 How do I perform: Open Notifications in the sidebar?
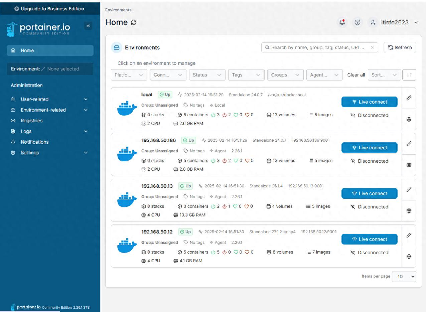50,142
